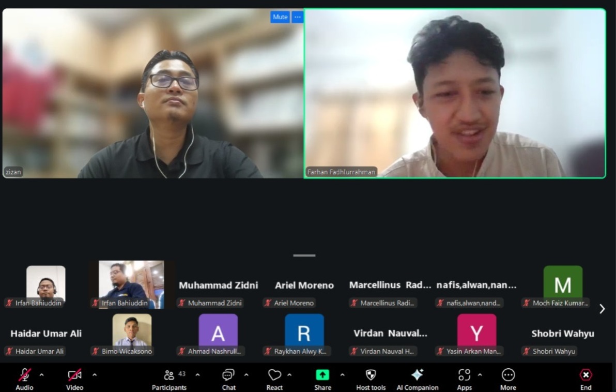The image size is (616, 392).
Task: Expand the arrow next to Participants
Action: 197,375
